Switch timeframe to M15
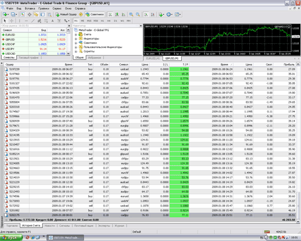The width and height of the screenshot is (301, 241). point(89,21)
